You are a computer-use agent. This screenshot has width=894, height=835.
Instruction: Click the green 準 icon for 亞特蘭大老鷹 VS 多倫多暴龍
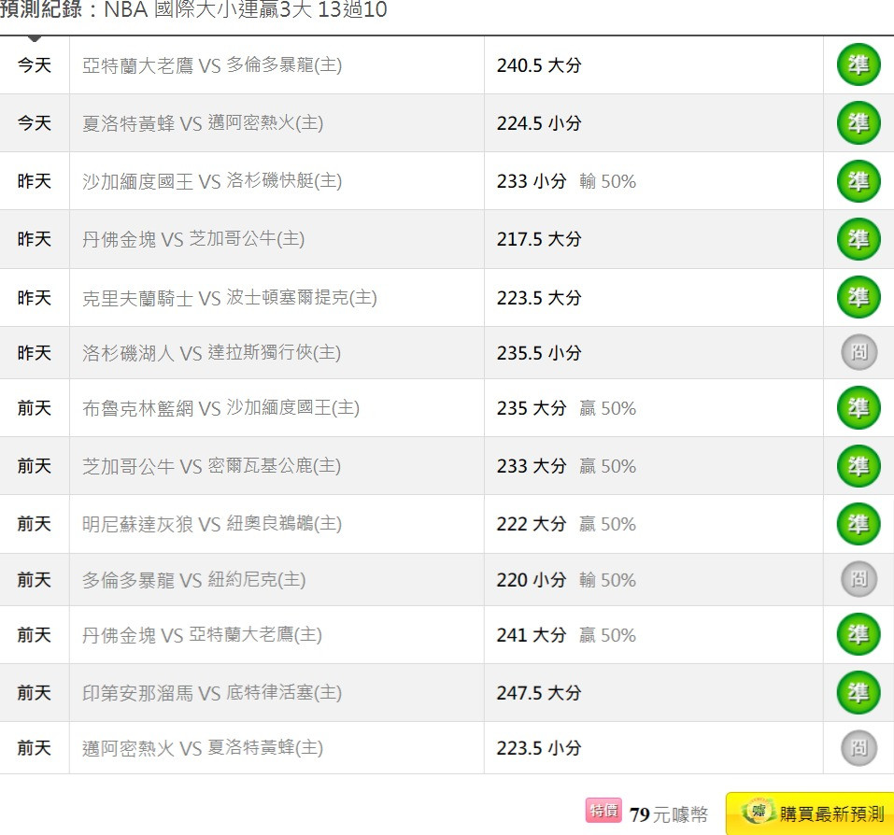pyautogui.click(x=859, y=65)
